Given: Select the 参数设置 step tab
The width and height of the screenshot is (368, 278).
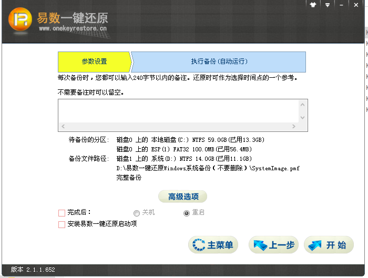Looking at the screenshot, I should point(94,61).
